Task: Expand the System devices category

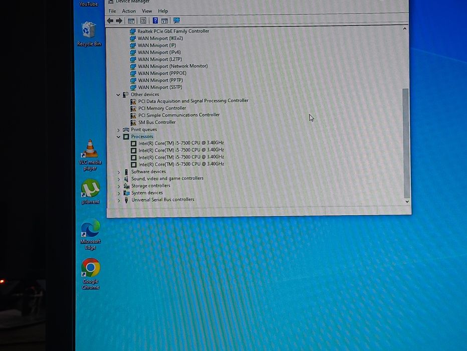Action: 119,194
